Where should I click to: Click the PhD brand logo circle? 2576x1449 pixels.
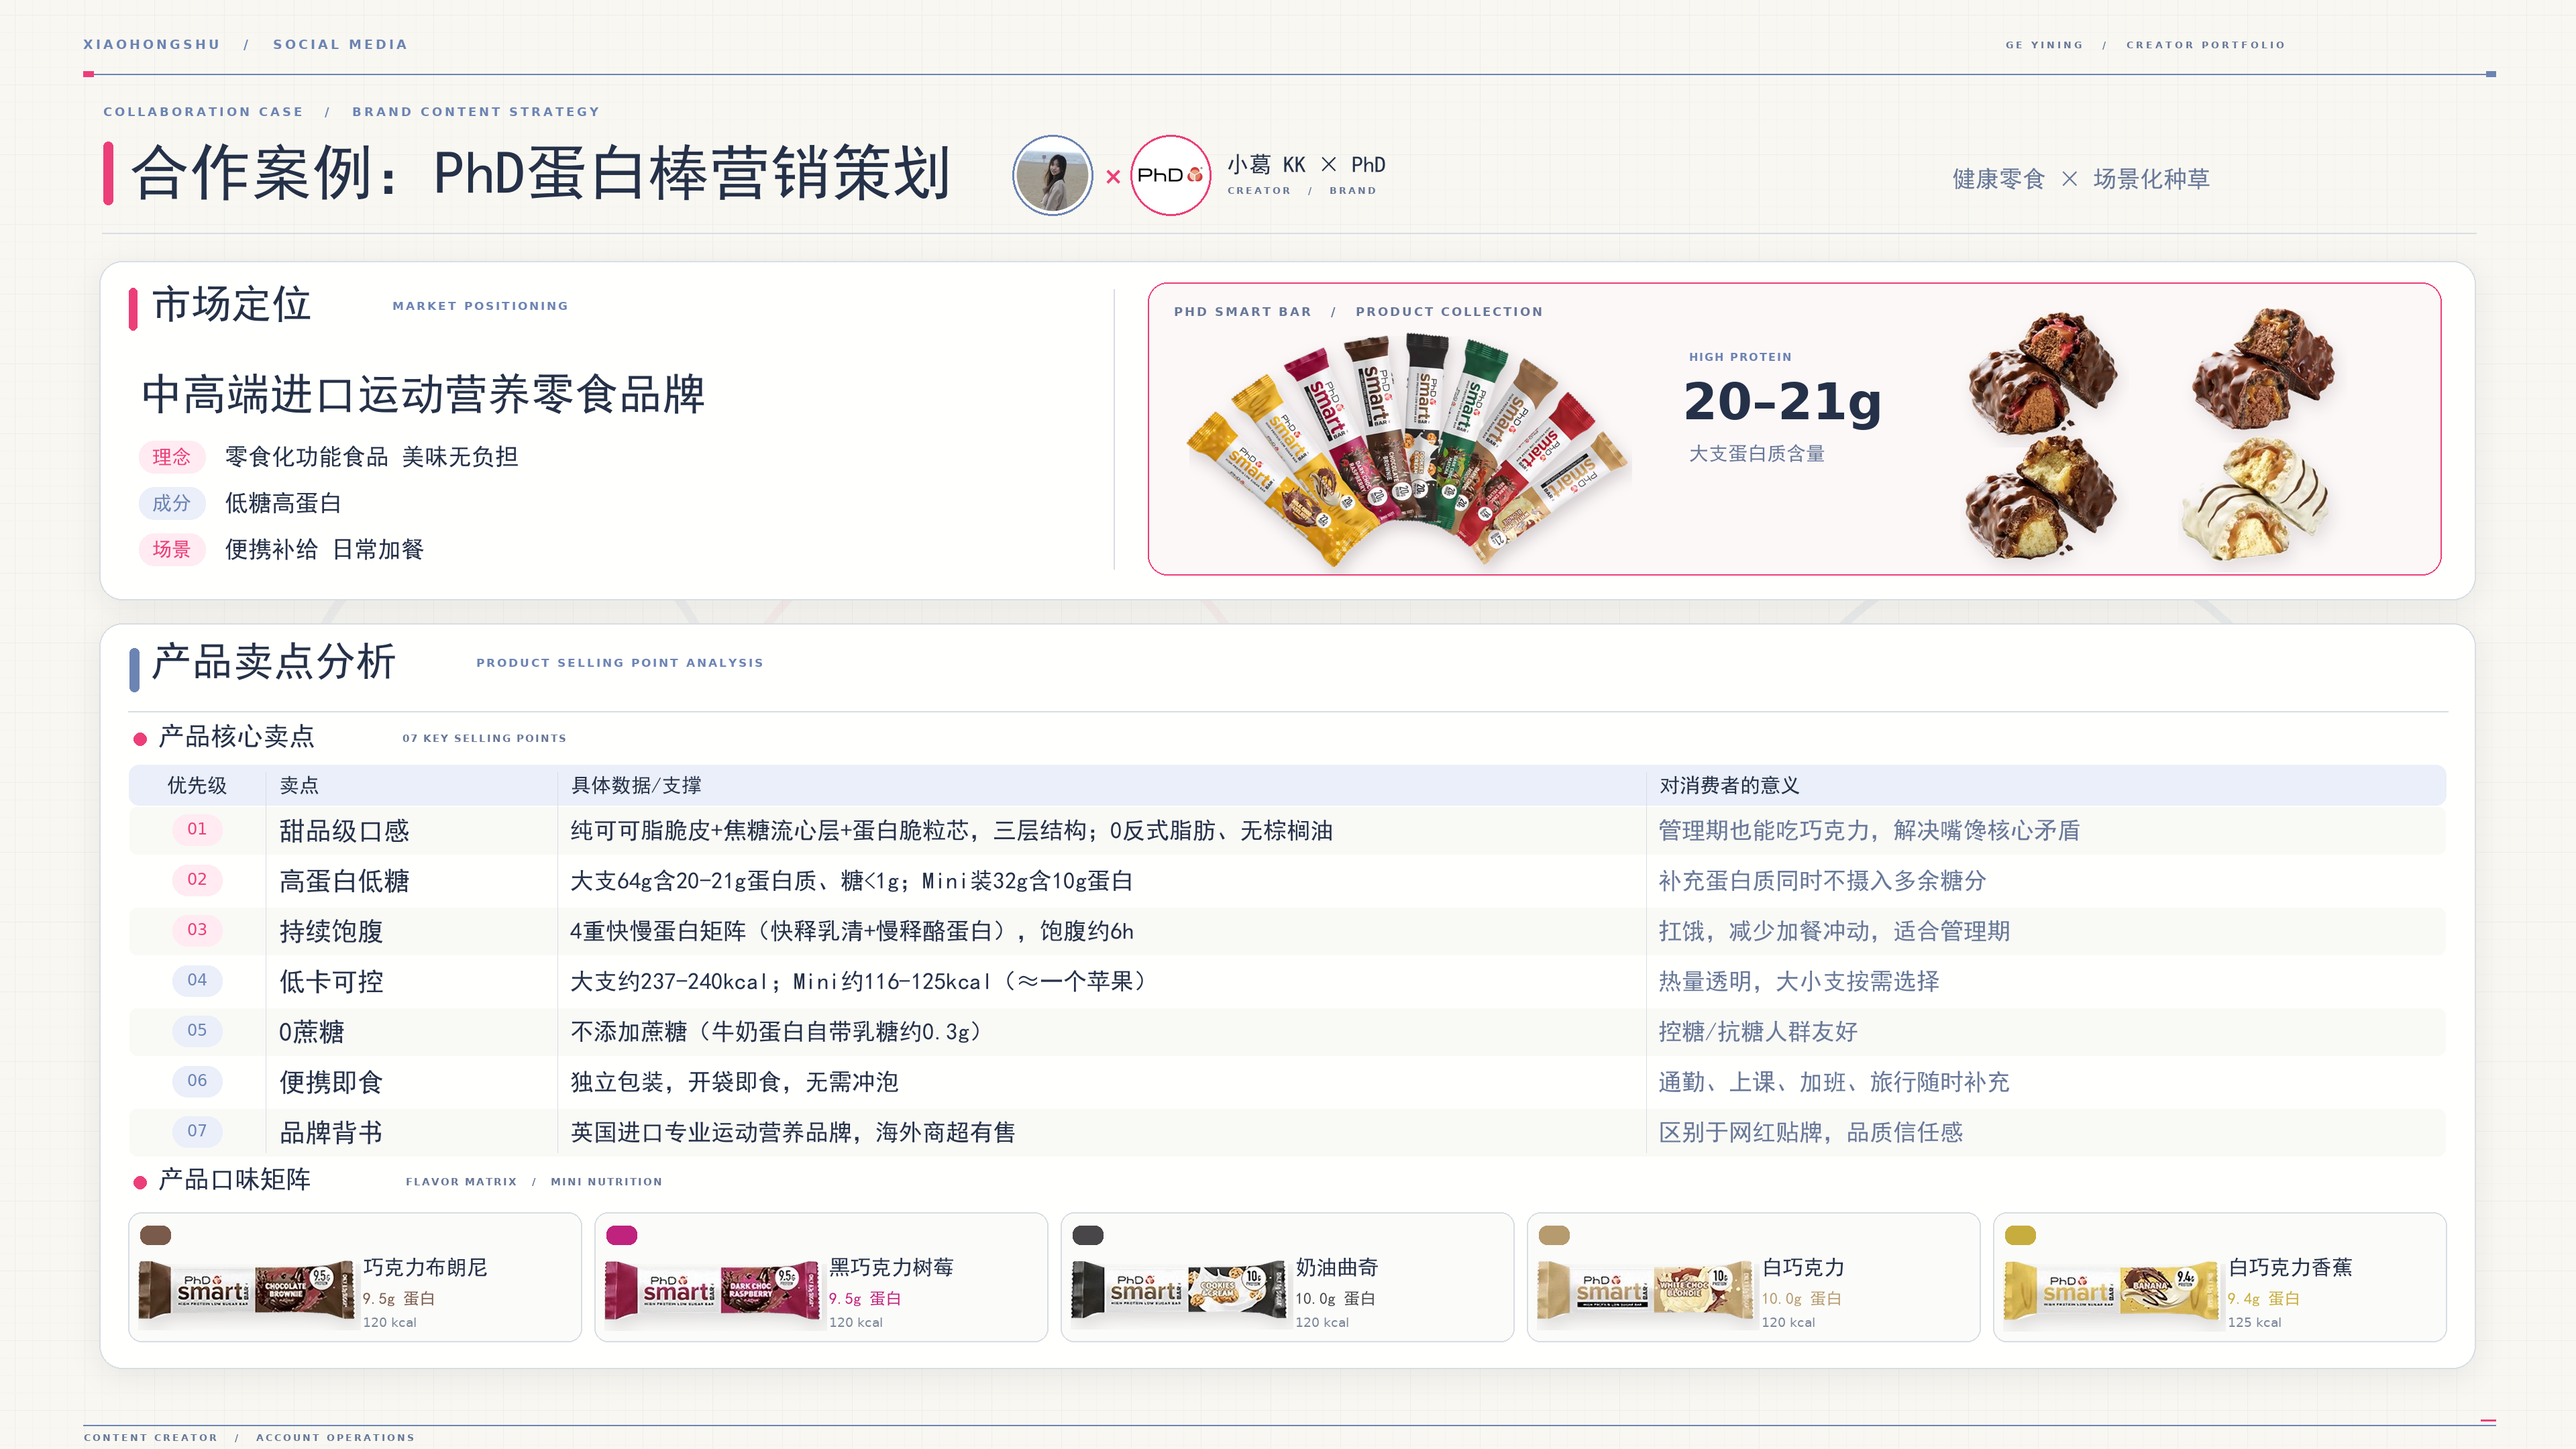coord(1170,175)
